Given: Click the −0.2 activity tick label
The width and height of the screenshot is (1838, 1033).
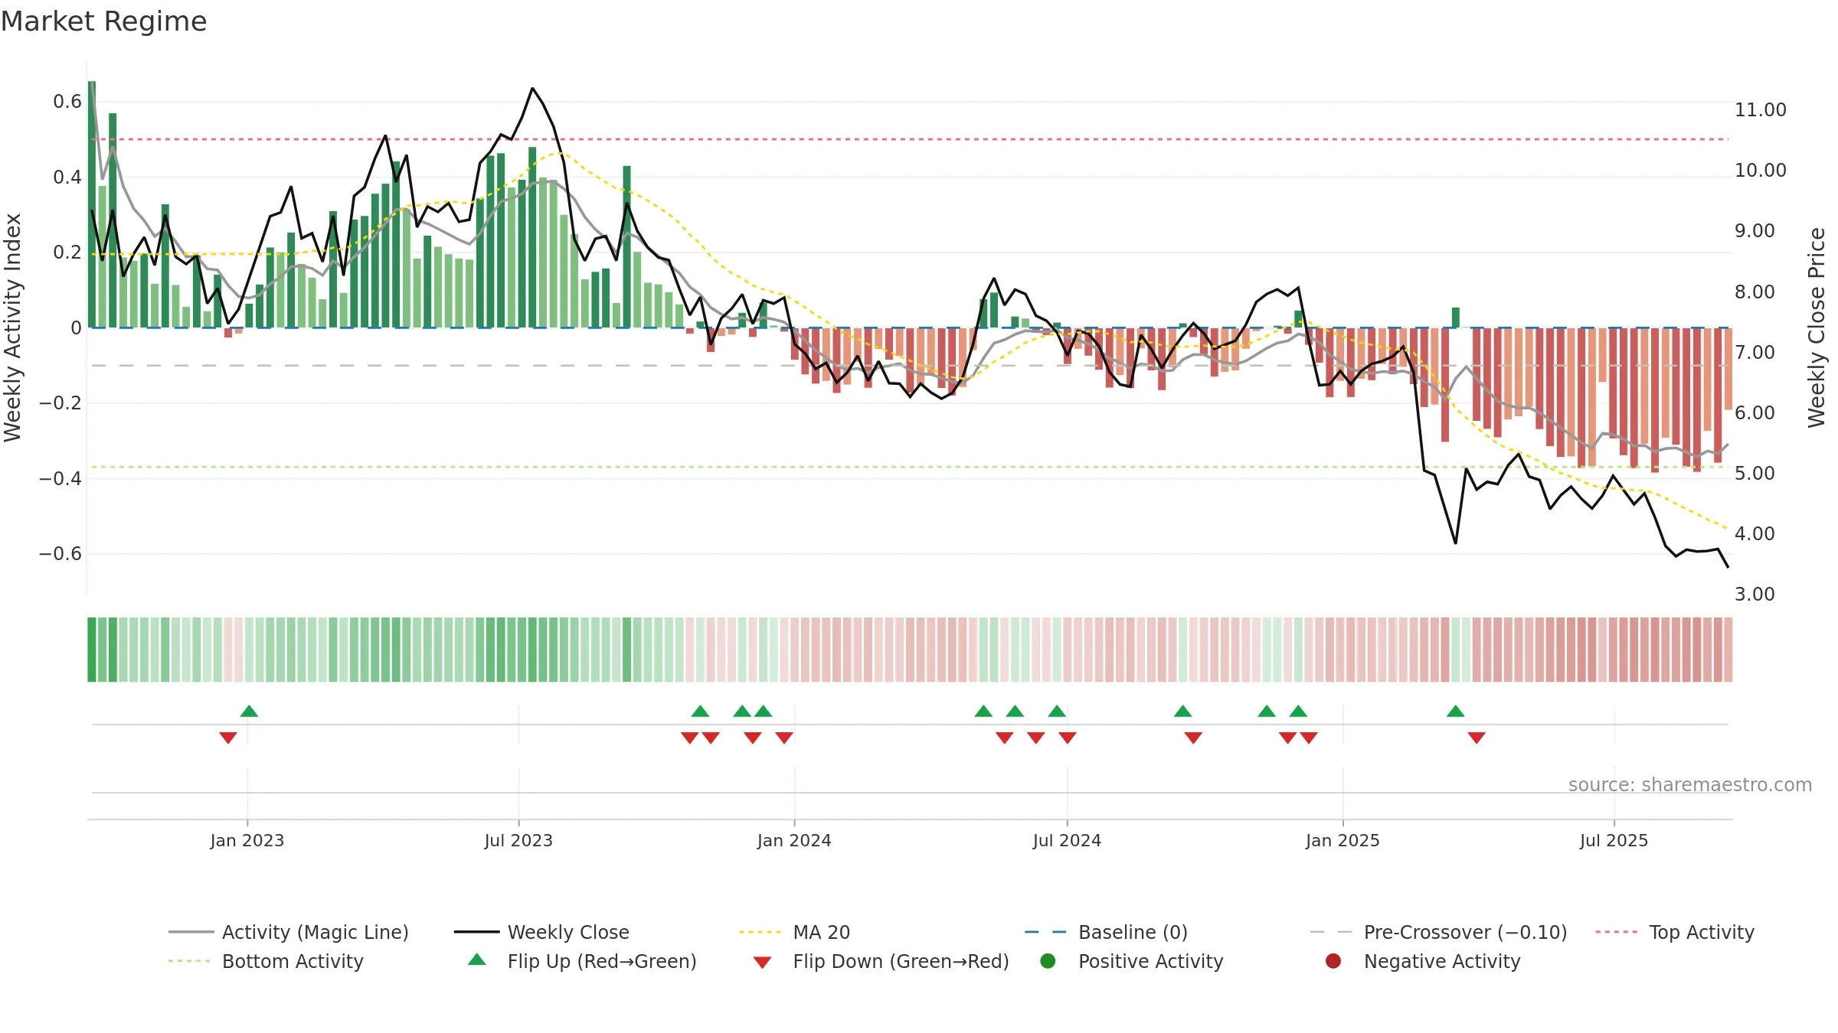Looking at the screenshot, I should (60, 403).
